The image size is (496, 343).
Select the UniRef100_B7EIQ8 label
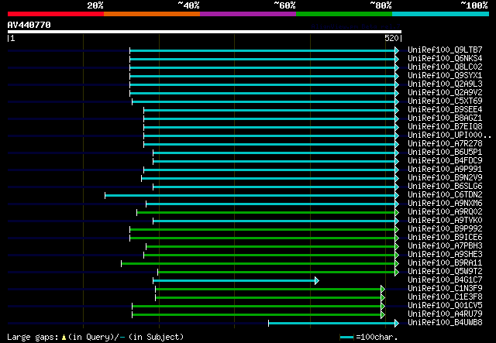pyautogui.click(x=445, y=127)
